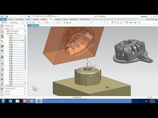The height and width of the screenshot is (118, 158).
Task: Switch to the Assemblies ribbon tab
Action: (19, 19)
